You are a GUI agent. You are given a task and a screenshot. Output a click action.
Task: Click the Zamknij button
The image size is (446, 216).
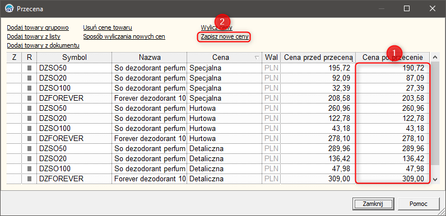(x=373, y=204)
